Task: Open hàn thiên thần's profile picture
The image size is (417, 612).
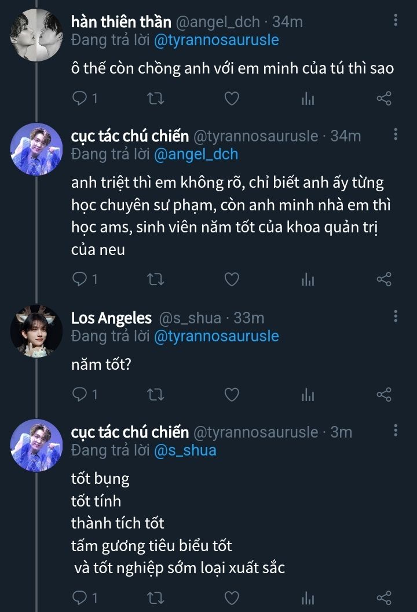Action: coord(36,35)
